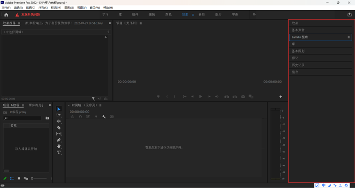This screenshot has height=188, width=355.
Task: Open the Lumetri 颜色 panel menu
Action: point(349,37)
